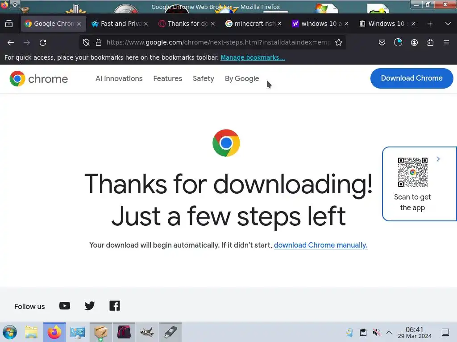The width and height of the screenshot is (457, 342).
Task: Click the Firefox View icon
Action: (x=9, y=24)
